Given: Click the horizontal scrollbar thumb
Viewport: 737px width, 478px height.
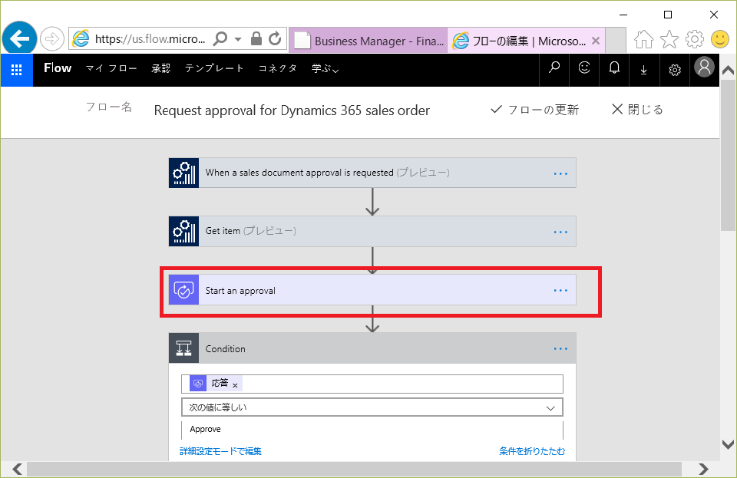Looking at the screenshot, I should coord(355,469).
